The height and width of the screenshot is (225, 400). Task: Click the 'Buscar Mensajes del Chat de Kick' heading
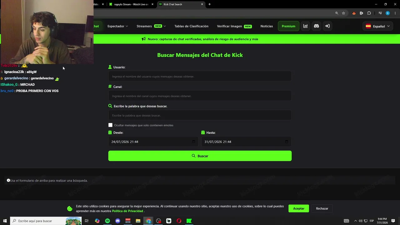tap(200, 55)
